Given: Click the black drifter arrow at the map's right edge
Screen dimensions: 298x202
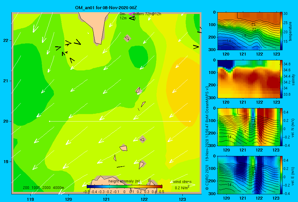Looking at the screenshot, I should click(x=196, y=47).
